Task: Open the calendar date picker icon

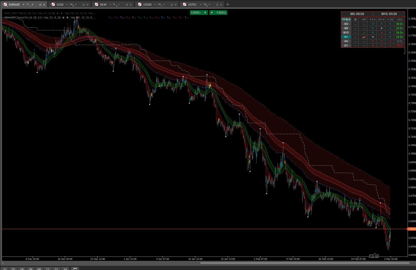Action: click(75, 269)
